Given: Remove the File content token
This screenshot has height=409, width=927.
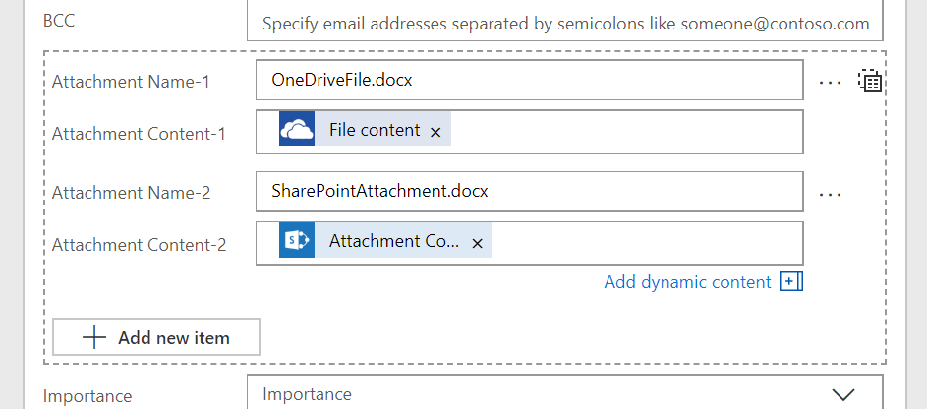Looking at the screenshot, I should (435, 131).
